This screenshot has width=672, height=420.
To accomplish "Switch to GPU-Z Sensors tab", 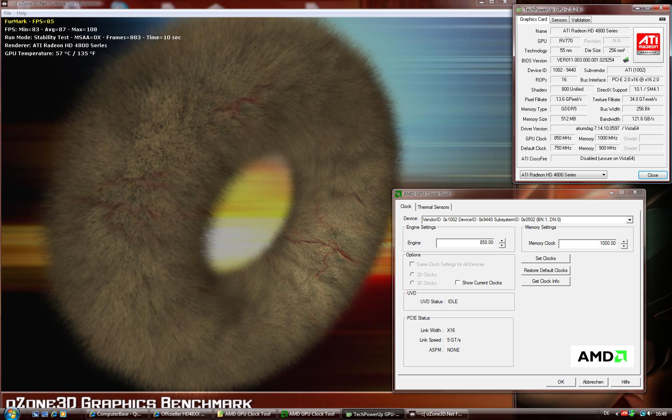I will coord(559,20).
